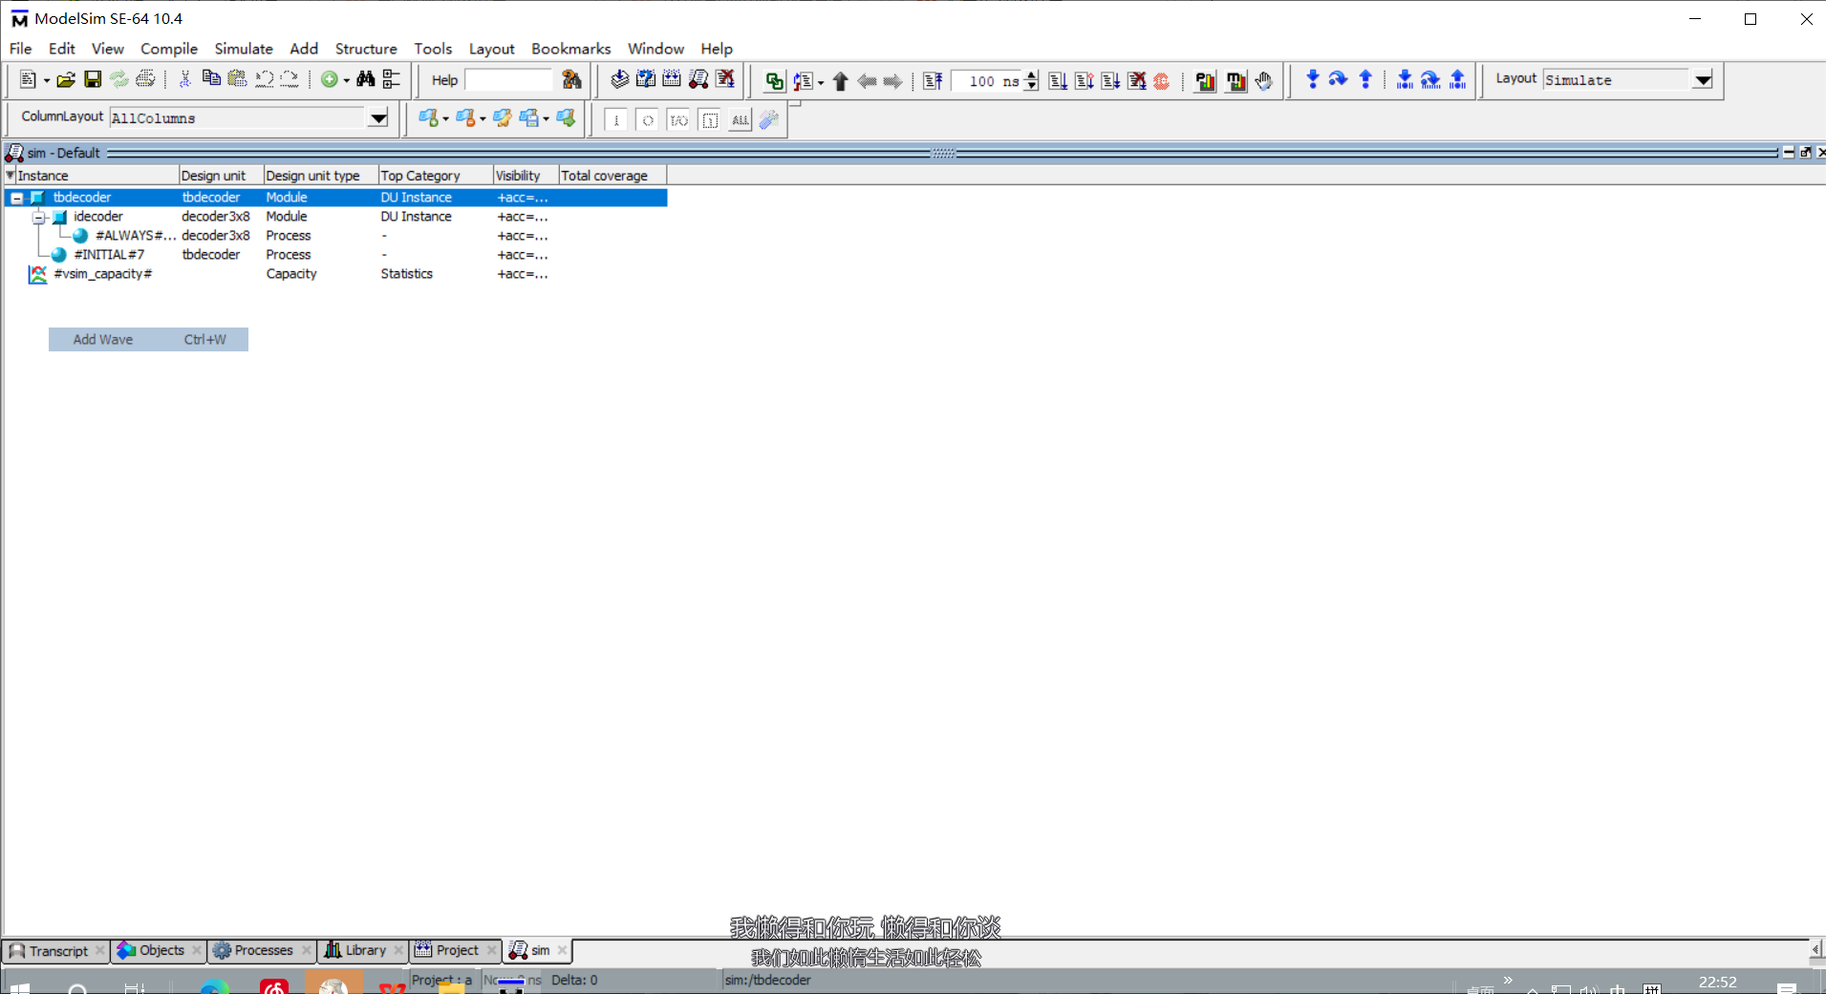
Task: Collapse the tbdecoder tree node
Action: [16, 198]
